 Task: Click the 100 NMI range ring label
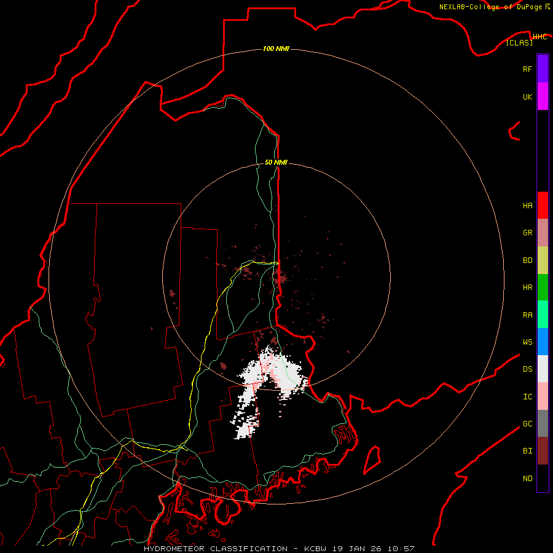[276, 49]
